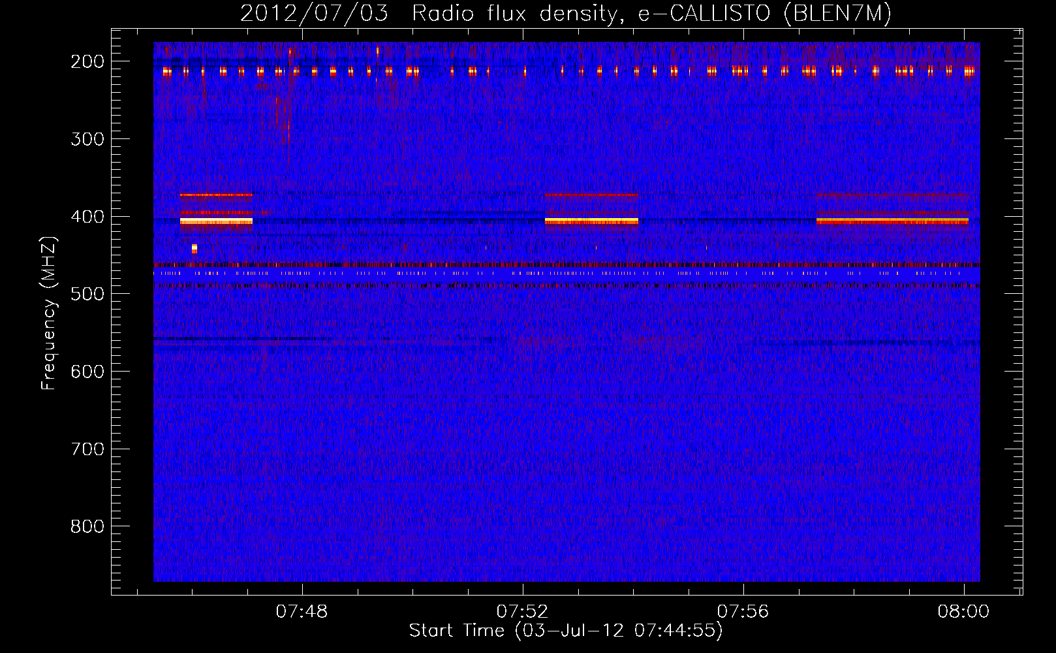This screenshot has height=653, width=1056.
Task: Select the 'Frequency (MHZ)' axis label
Action: 50,313
